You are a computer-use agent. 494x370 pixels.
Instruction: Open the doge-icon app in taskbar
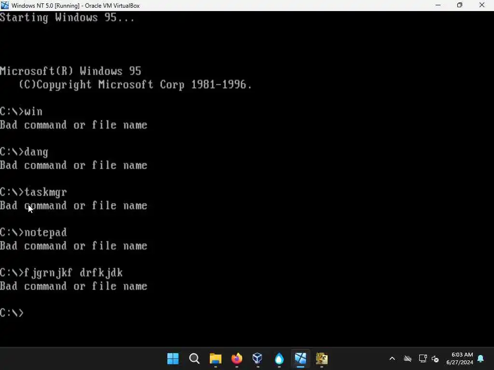click(x=322, y=358)
